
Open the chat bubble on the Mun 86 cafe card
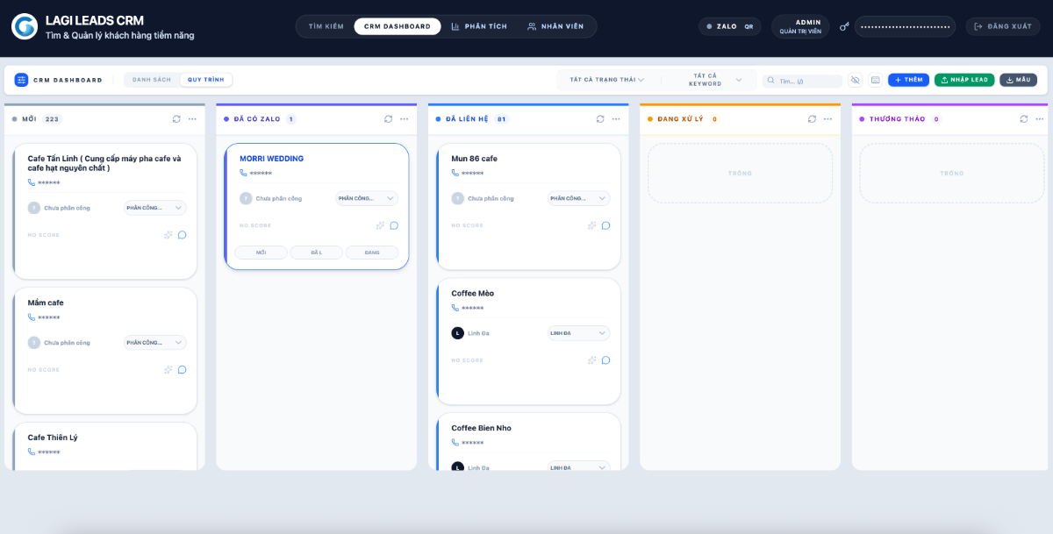pos(605,225)
